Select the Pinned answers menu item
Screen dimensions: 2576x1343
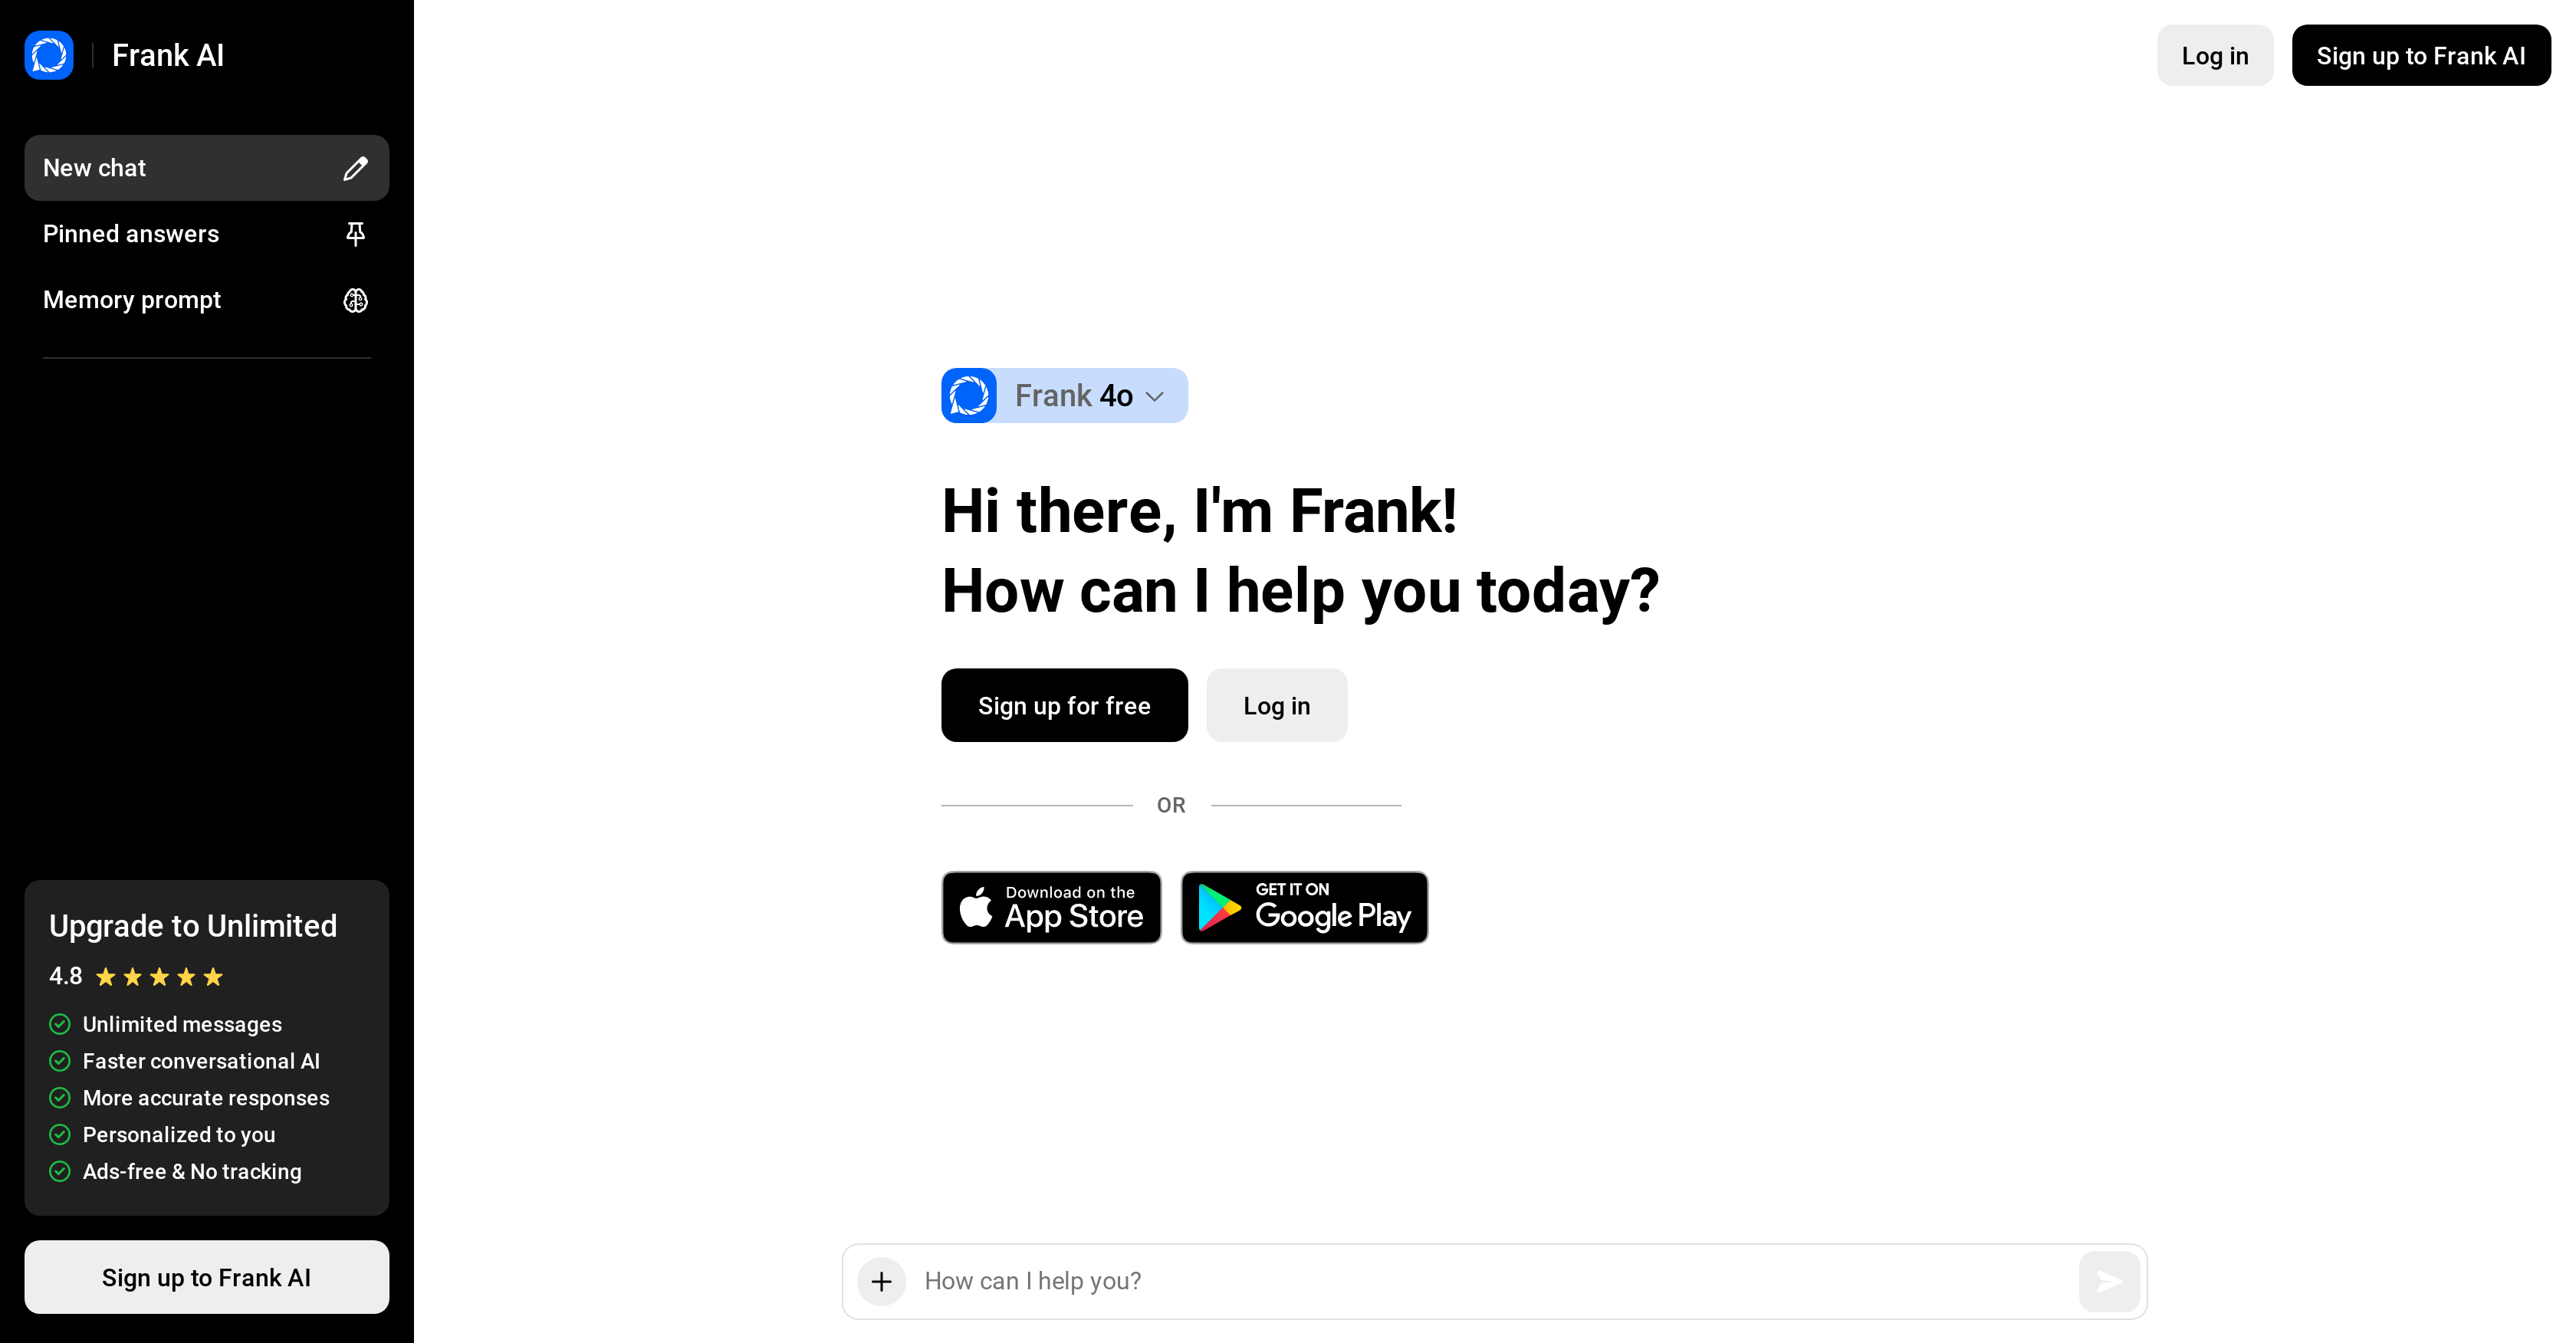(206, 234)
